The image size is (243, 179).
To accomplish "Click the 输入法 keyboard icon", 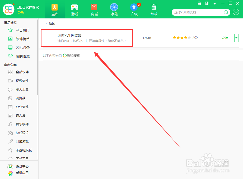I will (10, 116).
